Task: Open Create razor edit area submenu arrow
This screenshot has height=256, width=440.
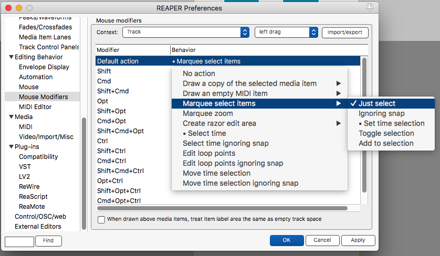Action: (x=339, y=123)
